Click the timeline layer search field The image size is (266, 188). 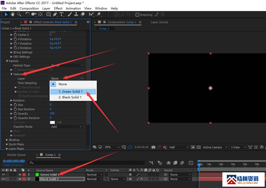tap(86, 163)
